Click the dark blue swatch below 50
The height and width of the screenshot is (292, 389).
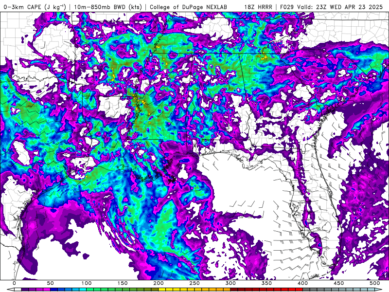point(54,289)
